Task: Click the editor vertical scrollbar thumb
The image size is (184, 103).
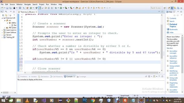Action: [162, 41]
